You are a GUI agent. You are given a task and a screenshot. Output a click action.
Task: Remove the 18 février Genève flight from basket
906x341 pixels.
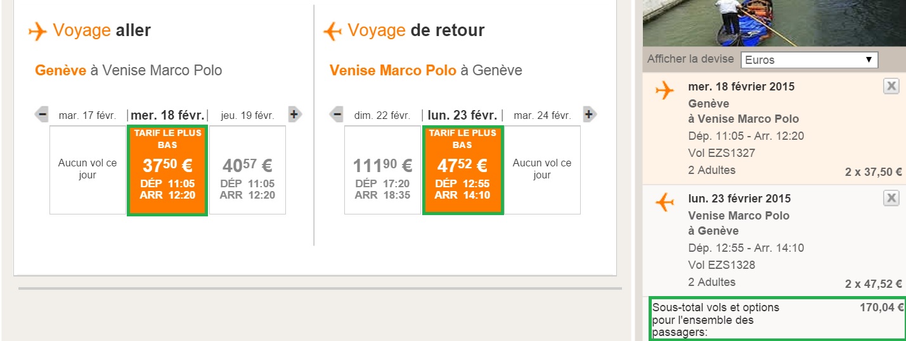[x=891, y=87]
